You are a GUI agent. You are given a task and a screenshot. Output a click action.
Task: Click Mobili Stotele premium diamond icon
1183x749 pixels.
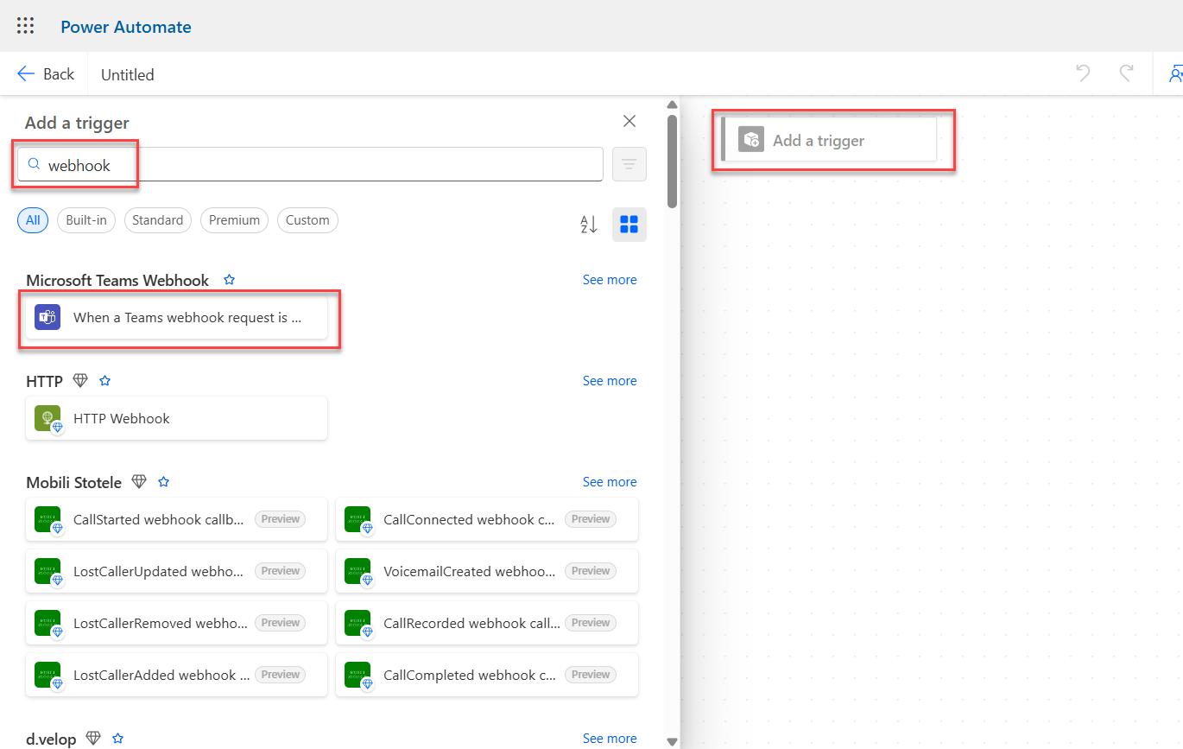coord(139,482)
